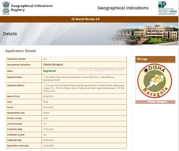Click the Indian national emblem logo

pos(6,8)
